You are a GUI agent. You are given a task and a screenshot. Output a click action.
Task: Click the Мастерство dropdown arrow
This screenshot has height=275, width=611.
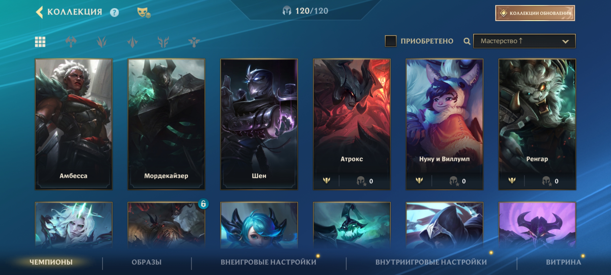pyautogui.click(x=565, y=42)
